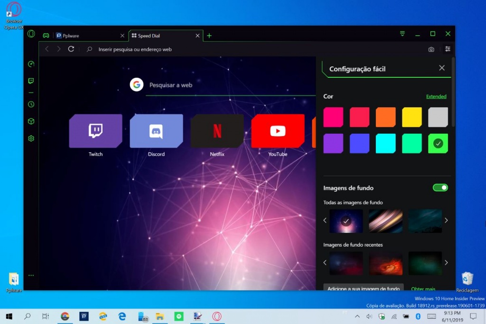
Task: Open GX Control from the sidebar
Action: (x=31, y=64)
